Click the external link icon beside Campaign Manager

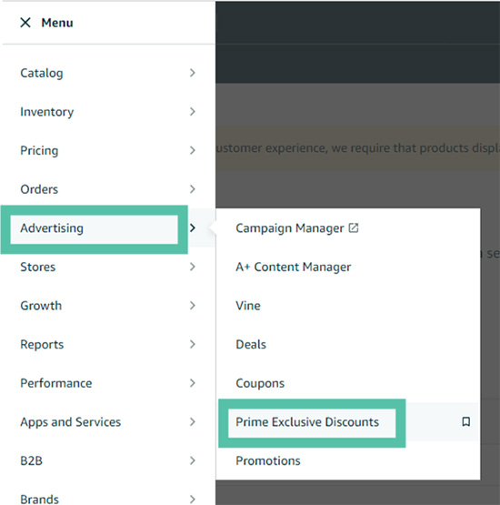(x=354, y=227)
